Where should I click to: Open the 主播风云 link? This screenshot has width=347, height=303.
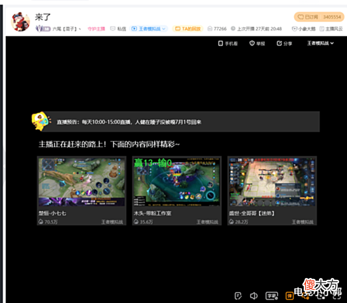coord(331,29)
